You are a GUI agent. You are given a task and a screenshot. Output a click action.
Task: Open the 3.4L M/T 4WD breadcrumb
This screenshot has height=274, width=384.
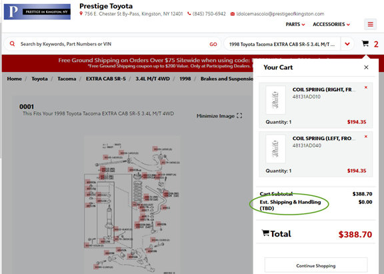[153, 79]
